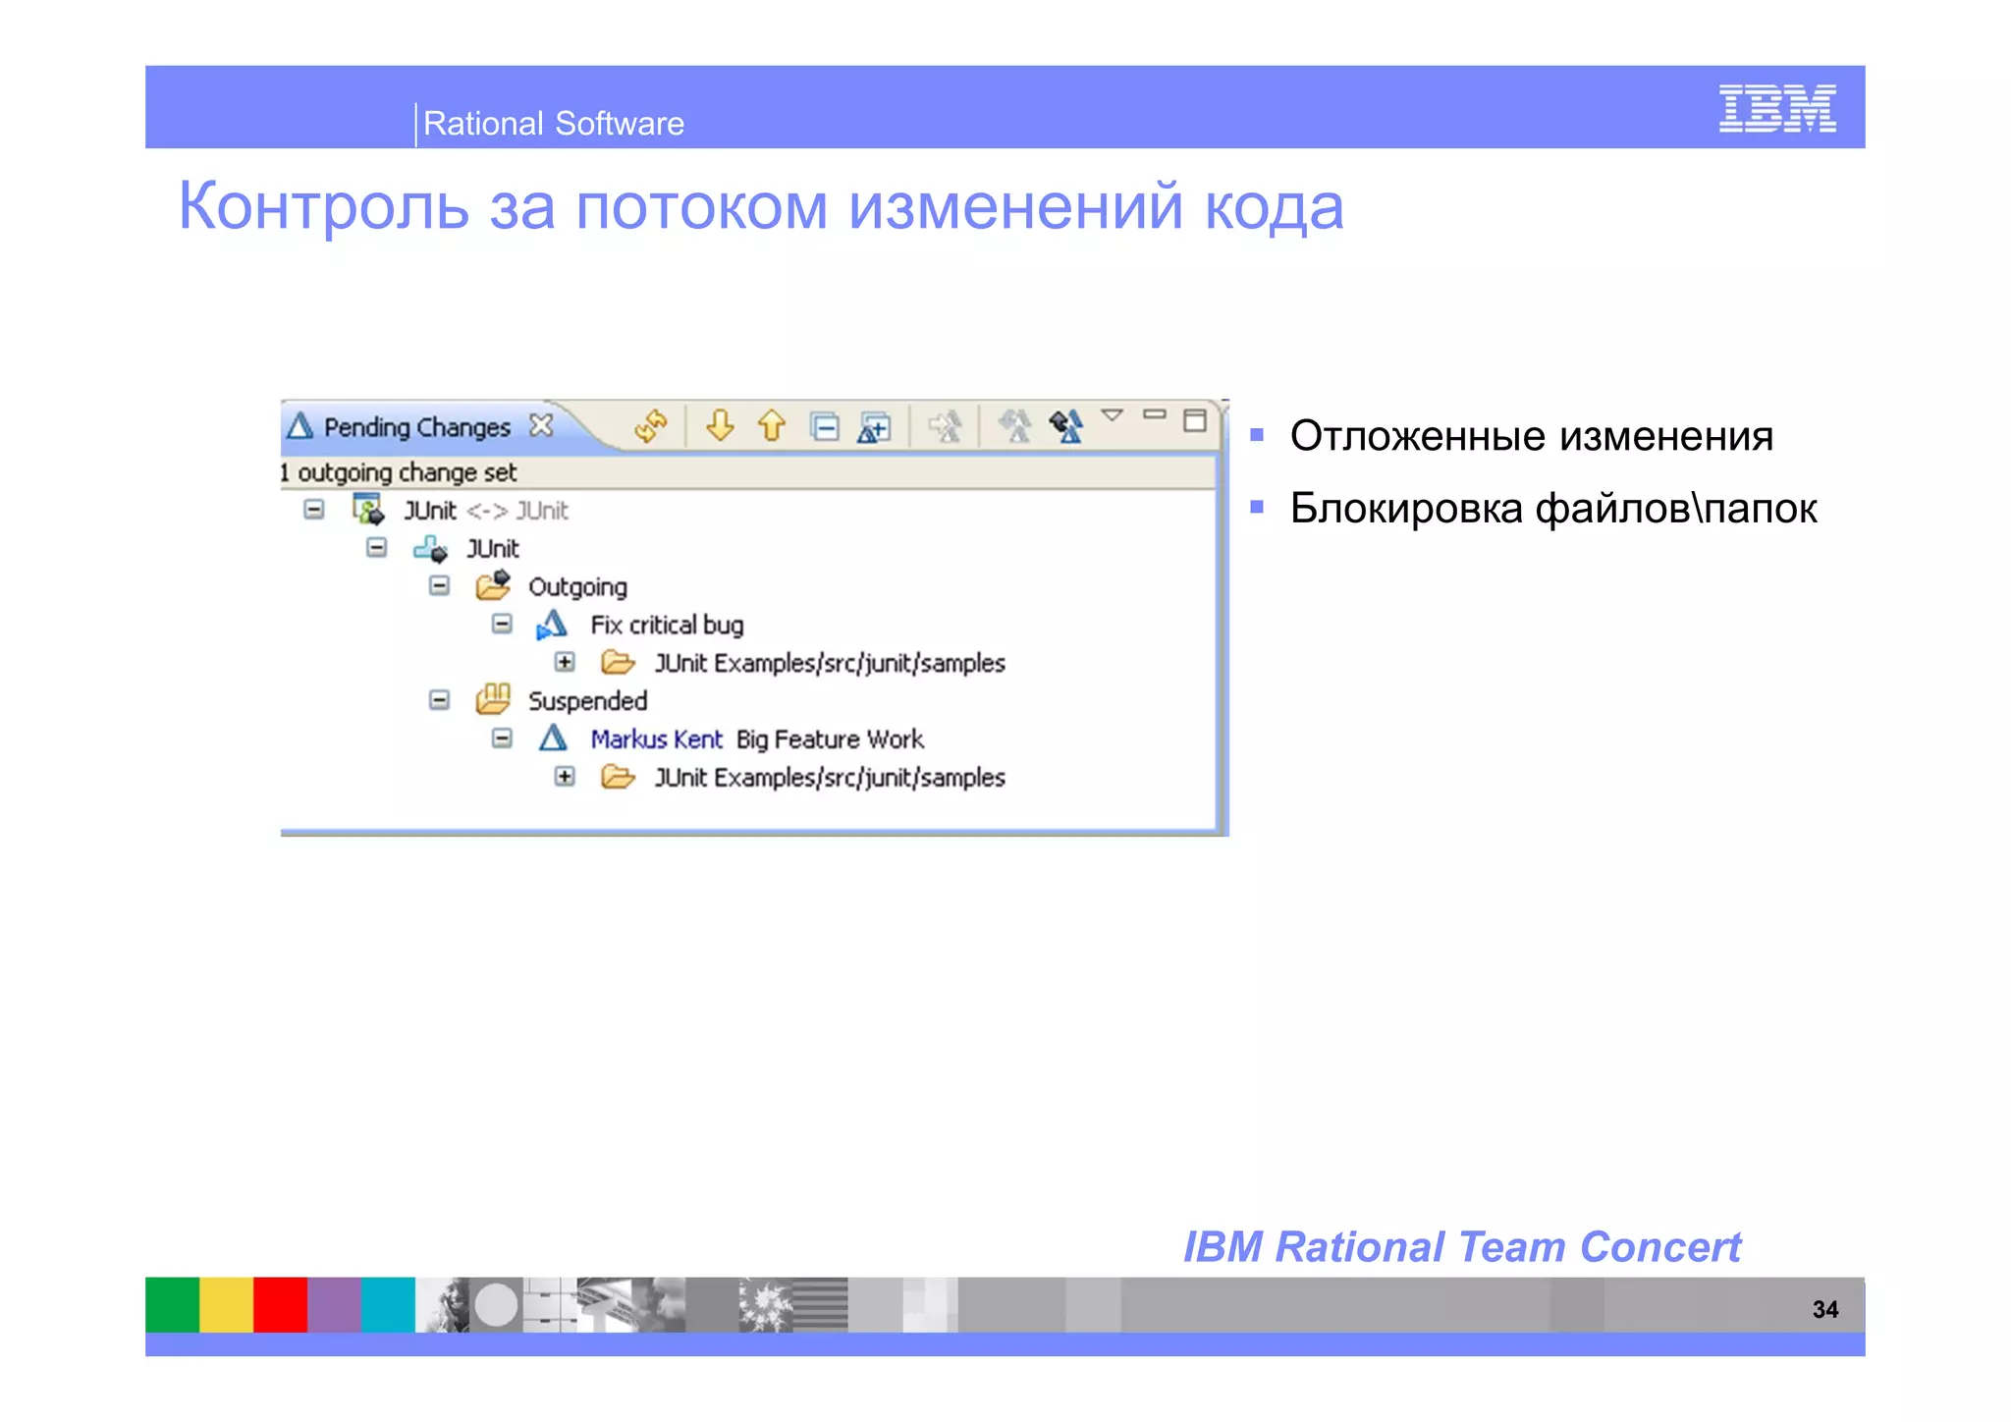Click the green footer color square

coord(173,1304)
